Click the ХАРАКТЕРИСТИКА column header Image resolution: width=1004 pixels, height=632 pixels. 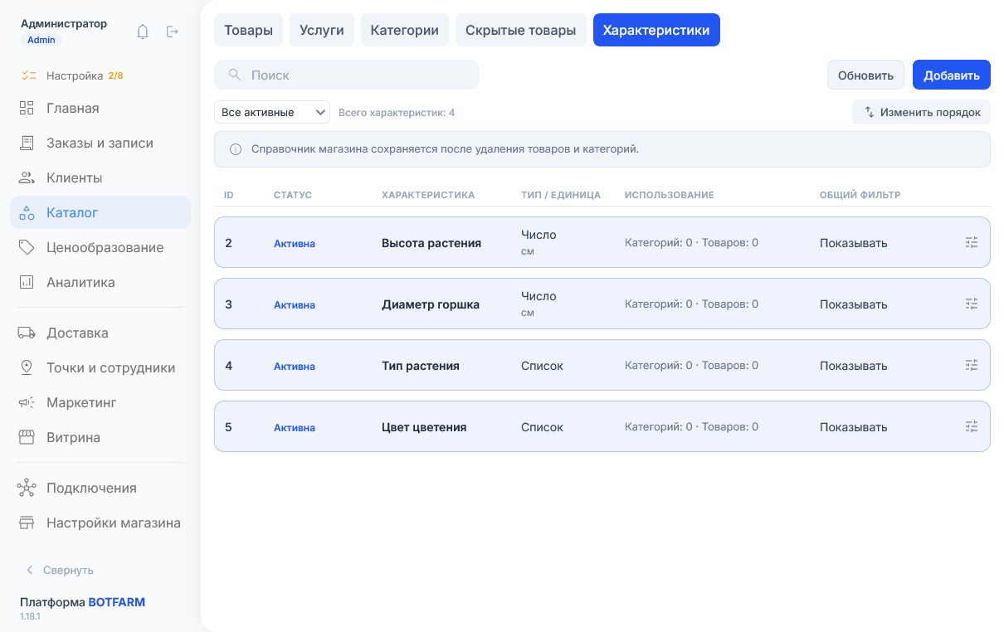pyautogui.click(x=428, y=195)
